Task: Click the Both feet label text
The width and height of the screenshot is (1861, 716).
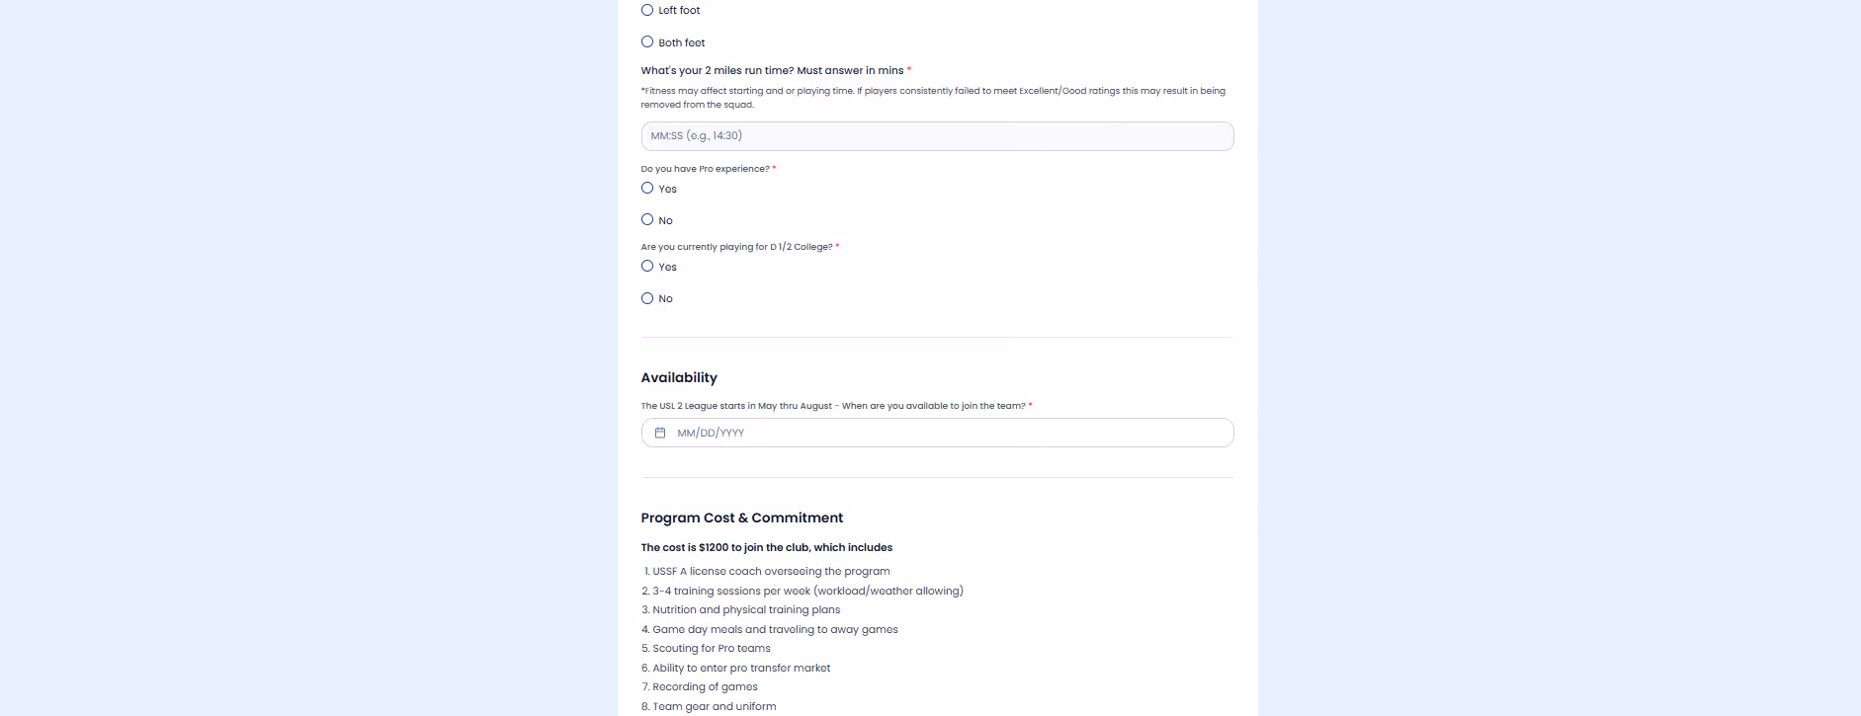Action: 682,42
